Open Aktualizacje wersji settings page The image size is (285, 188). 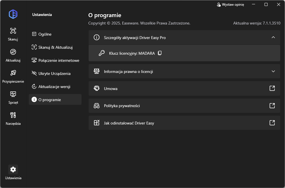55,87
